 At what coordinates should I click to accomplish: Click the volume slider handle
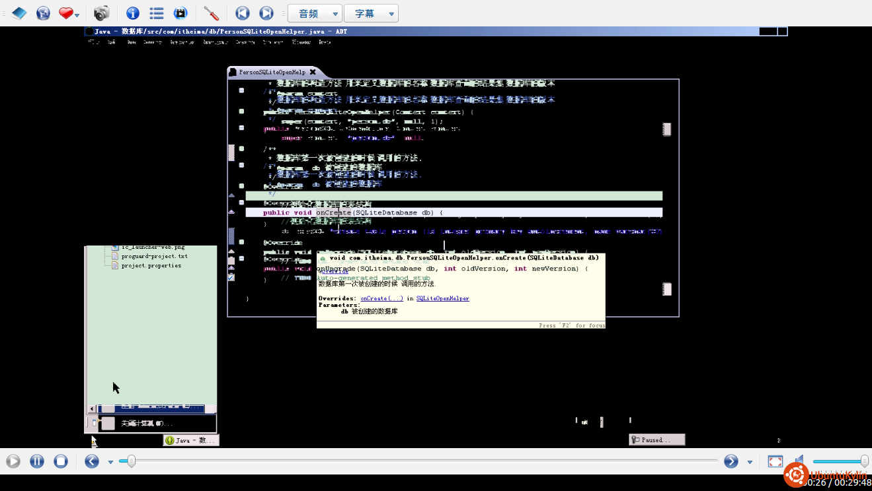pyautogui.click(x=864, y=461)
